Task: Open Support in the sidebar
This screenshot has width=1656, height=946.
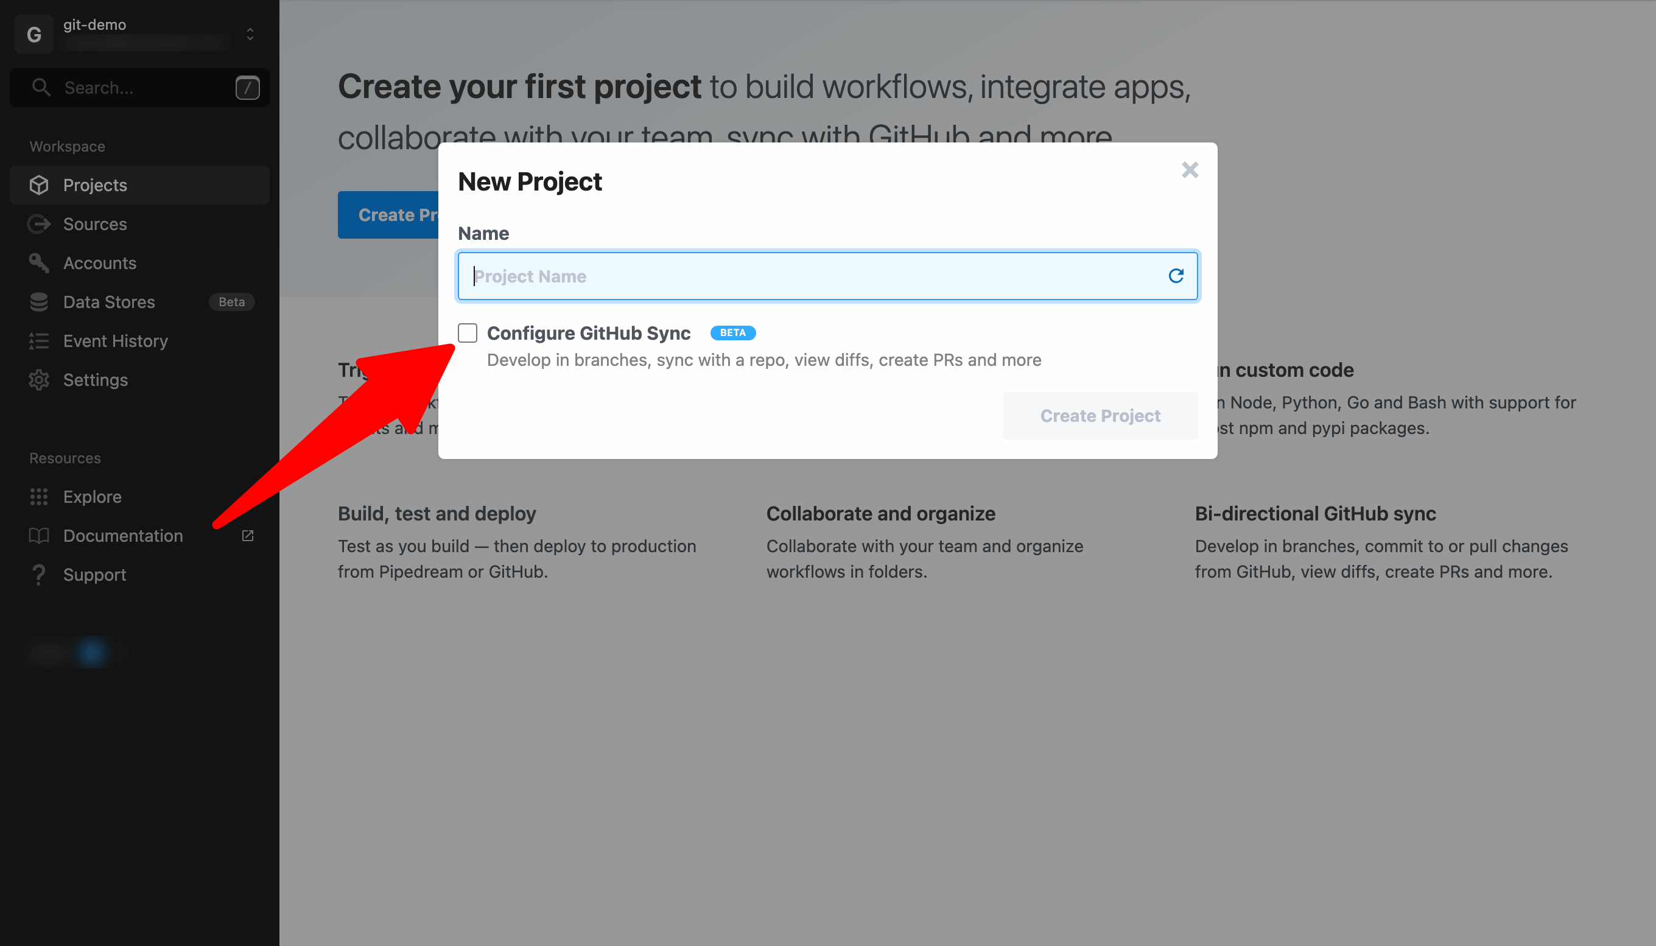Action: click(x=139, y=575)
